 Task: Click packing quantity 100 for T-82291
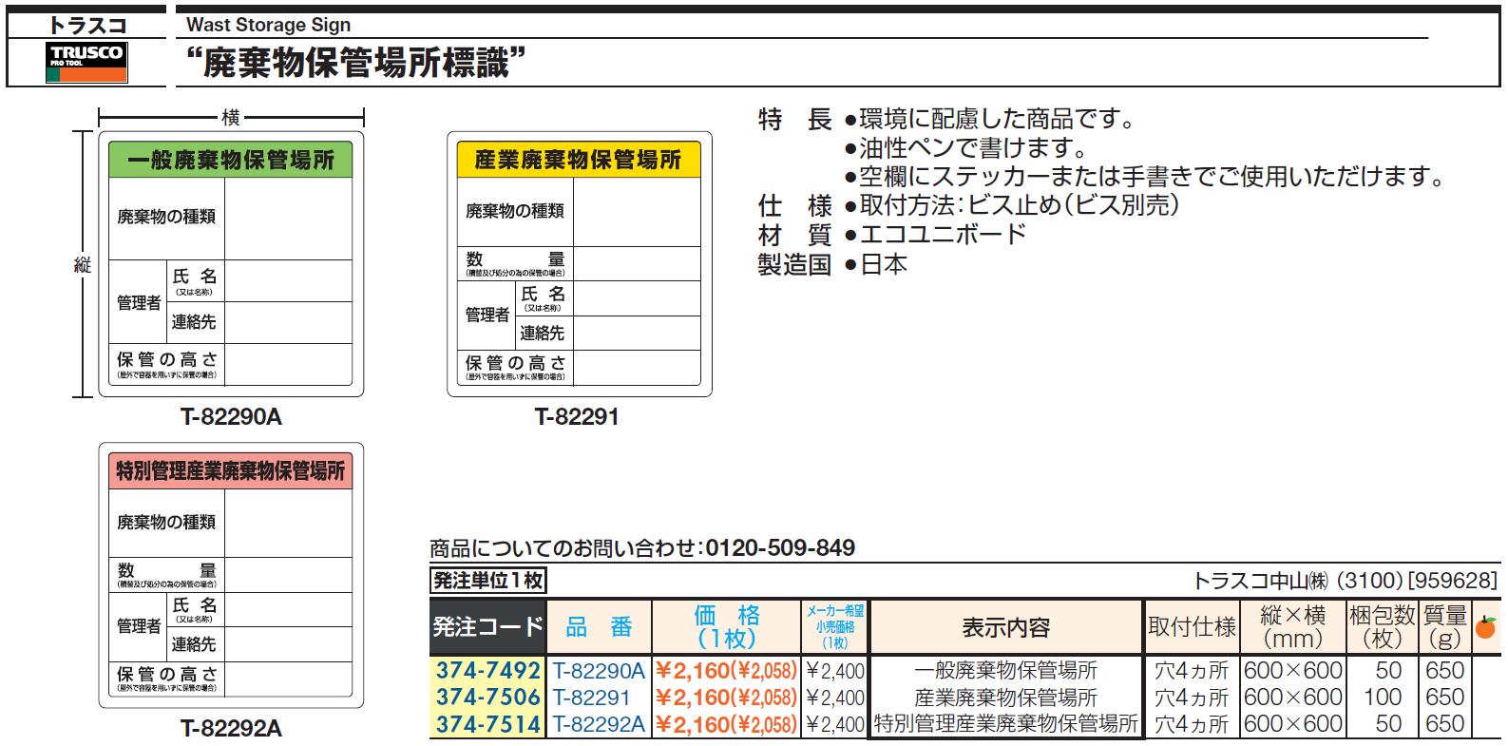point(1383,697)
